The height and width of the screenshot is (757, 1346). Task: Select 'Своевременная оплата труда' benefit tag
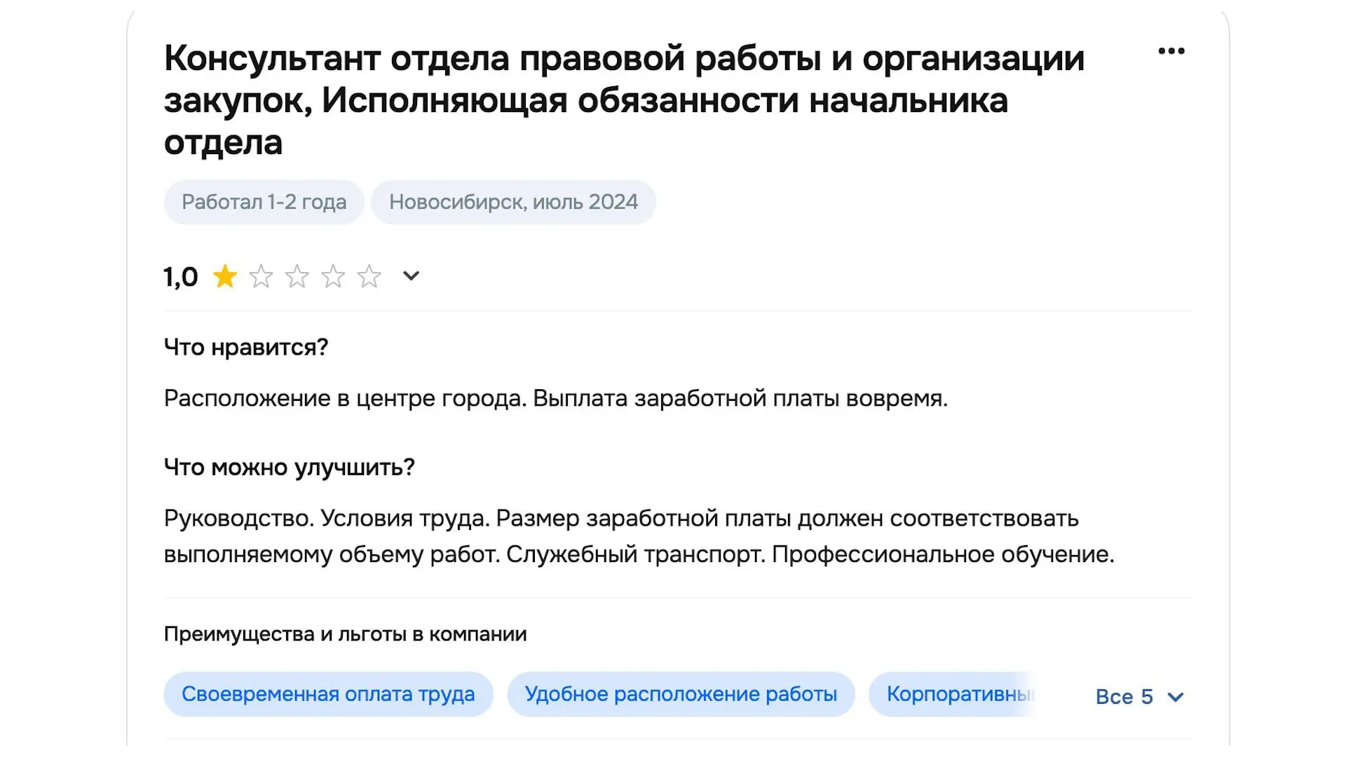329,694
